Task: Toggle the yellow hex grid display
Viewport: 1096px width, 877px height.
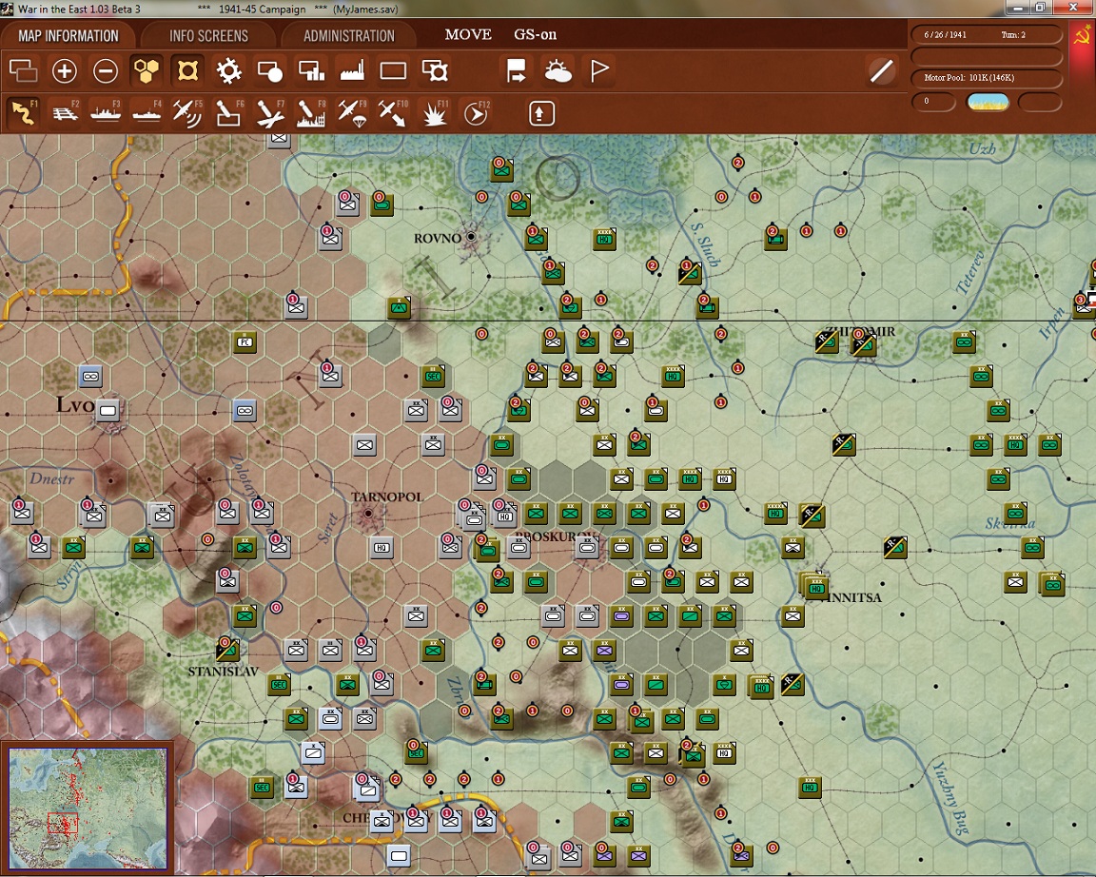Action: (147, 70)
